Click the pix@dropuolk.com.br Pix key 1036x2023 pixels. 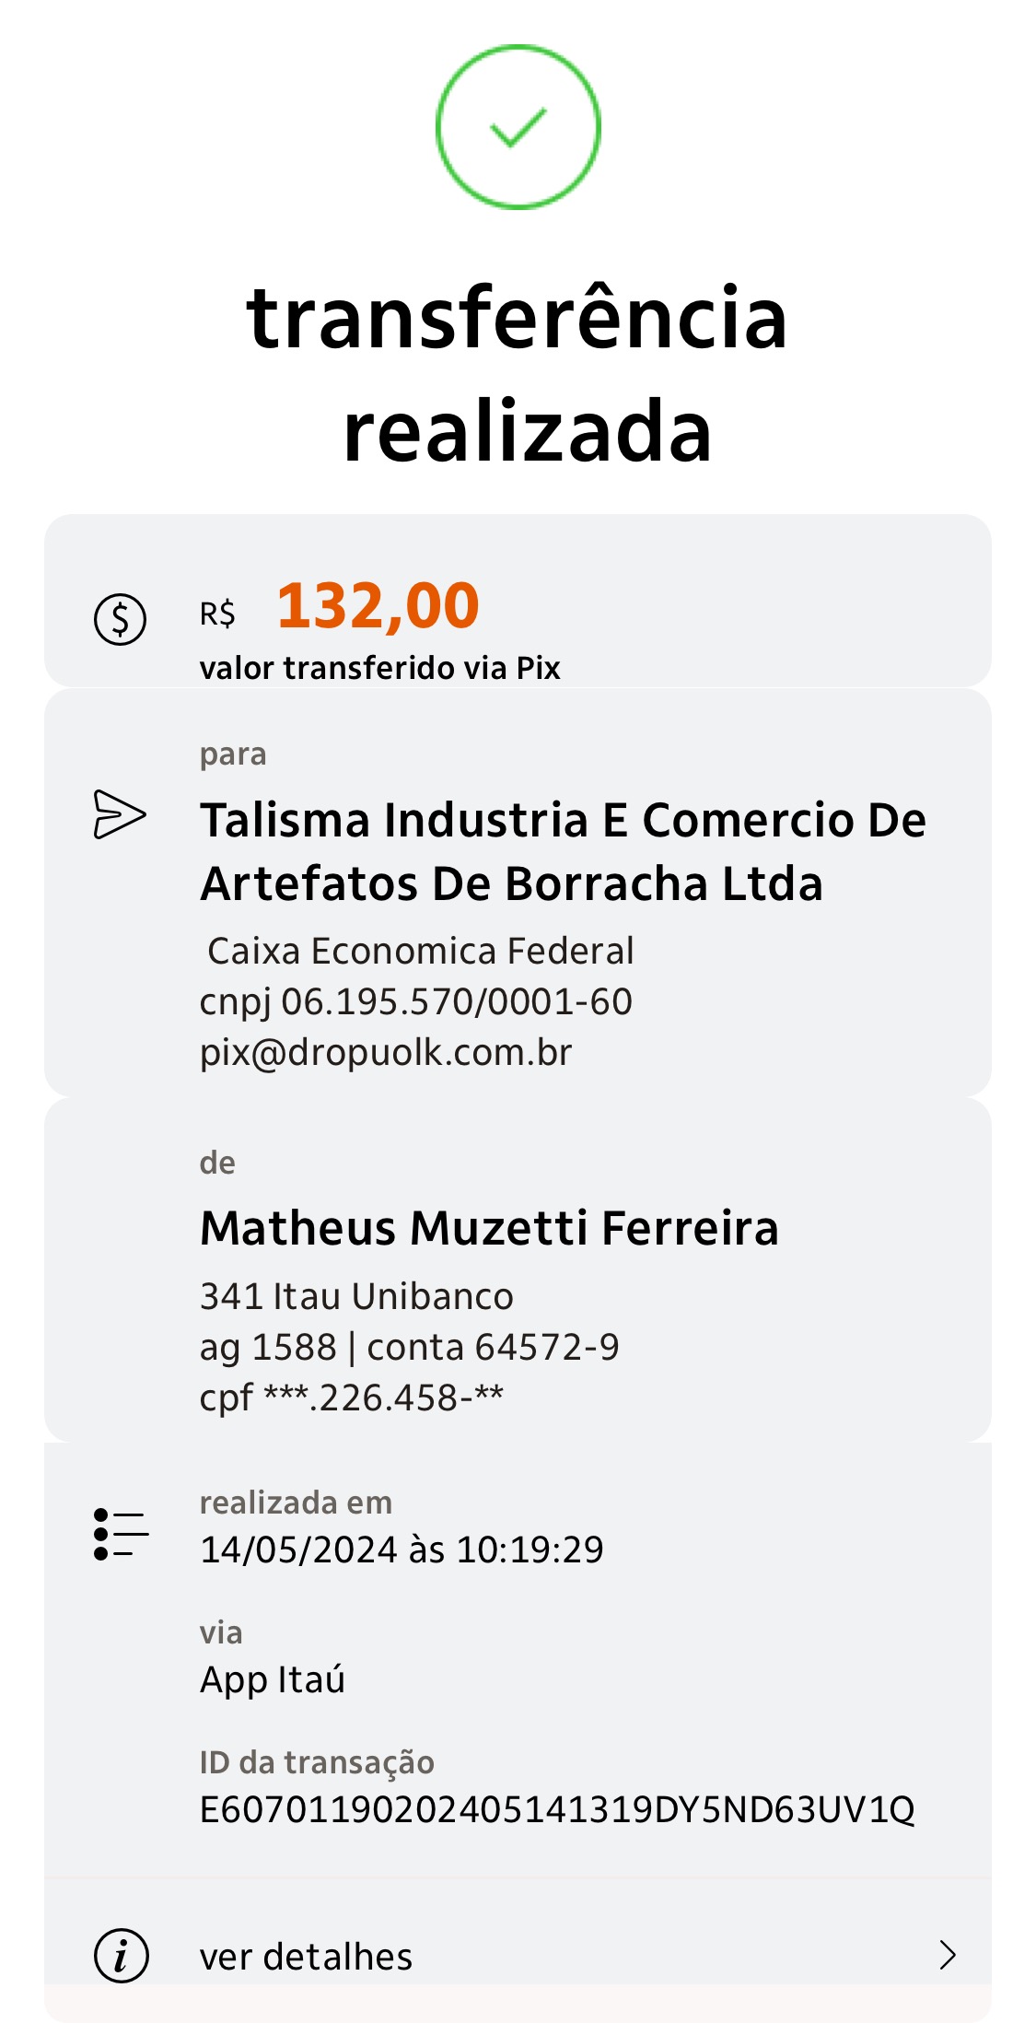click(x=386, y=1052)
